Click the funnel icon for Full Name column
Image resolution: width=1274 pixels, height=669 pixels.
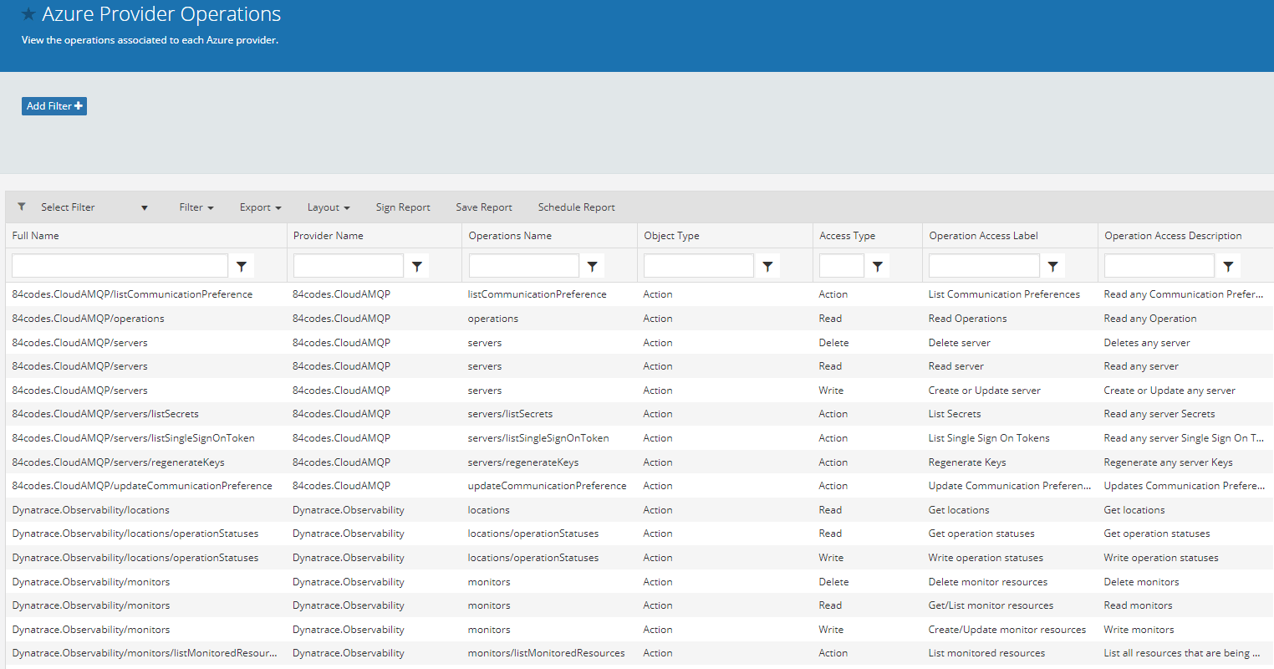click(x=242, y=266)
